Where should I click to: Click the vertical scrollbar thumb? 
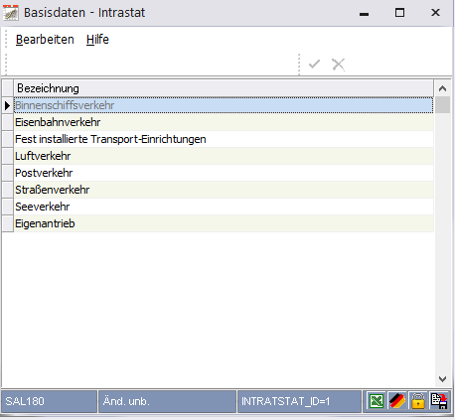(x=442, y=105)
